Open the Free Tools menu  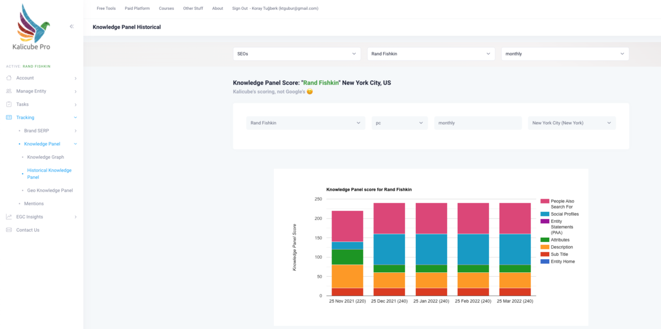click(106, 8)
